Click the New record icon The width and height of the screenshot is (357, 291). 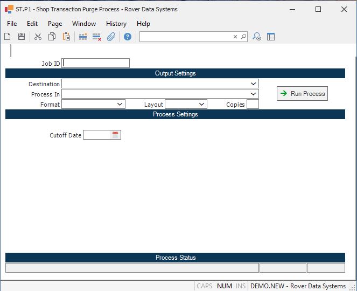(8, 37)
